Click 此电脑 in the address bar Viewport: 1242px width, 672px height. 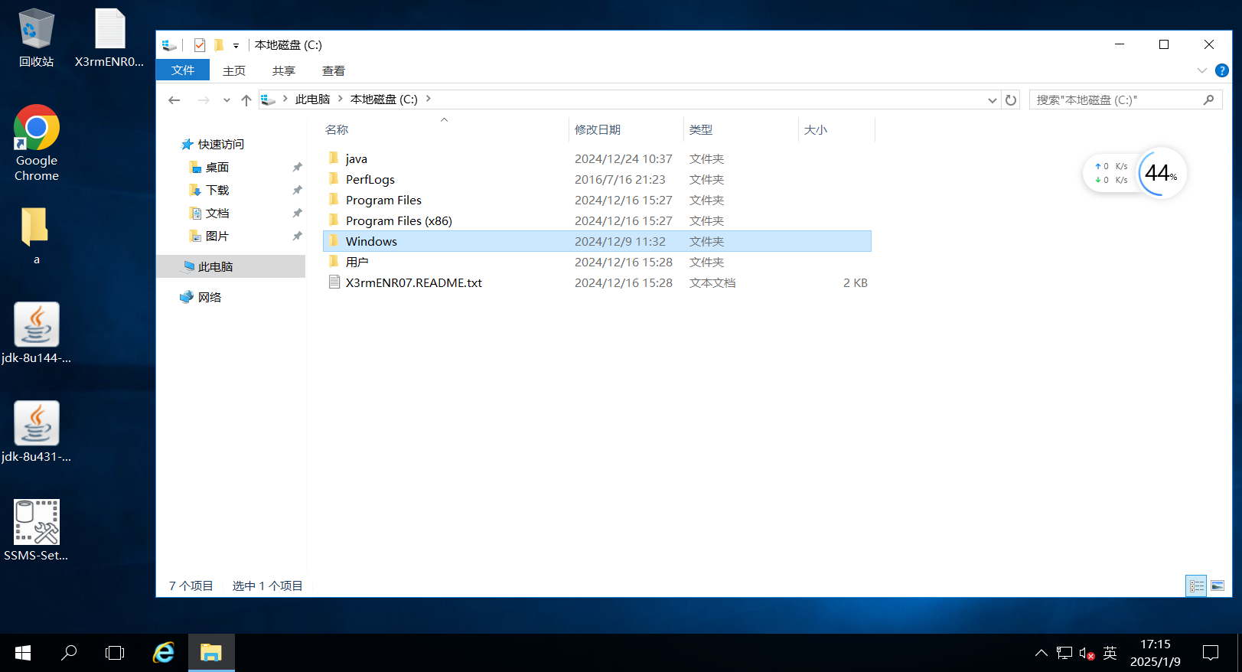(x=312, y=99)
